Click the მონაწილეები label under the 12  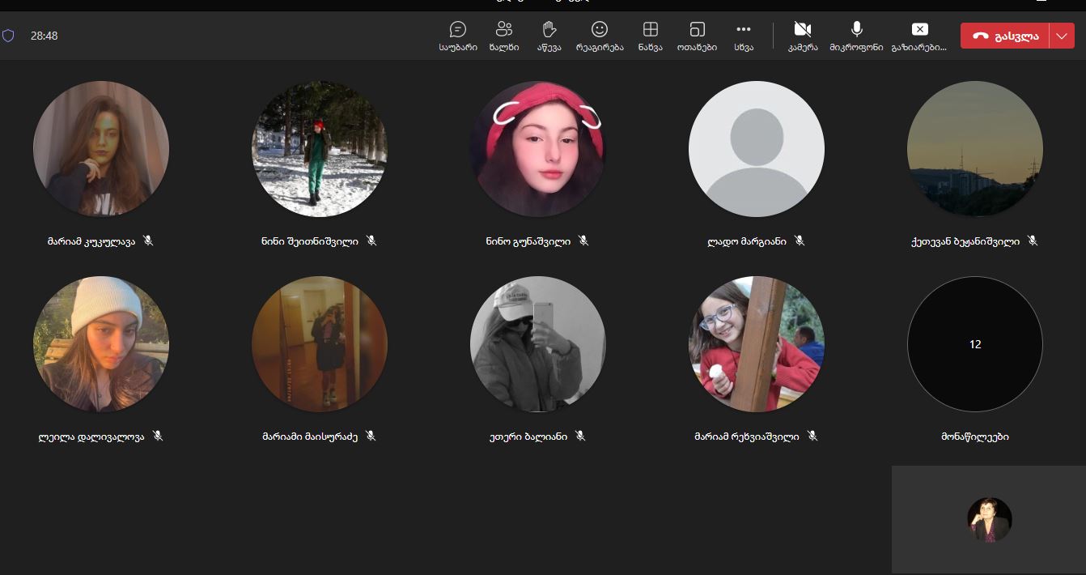click(x=974, y=437)
